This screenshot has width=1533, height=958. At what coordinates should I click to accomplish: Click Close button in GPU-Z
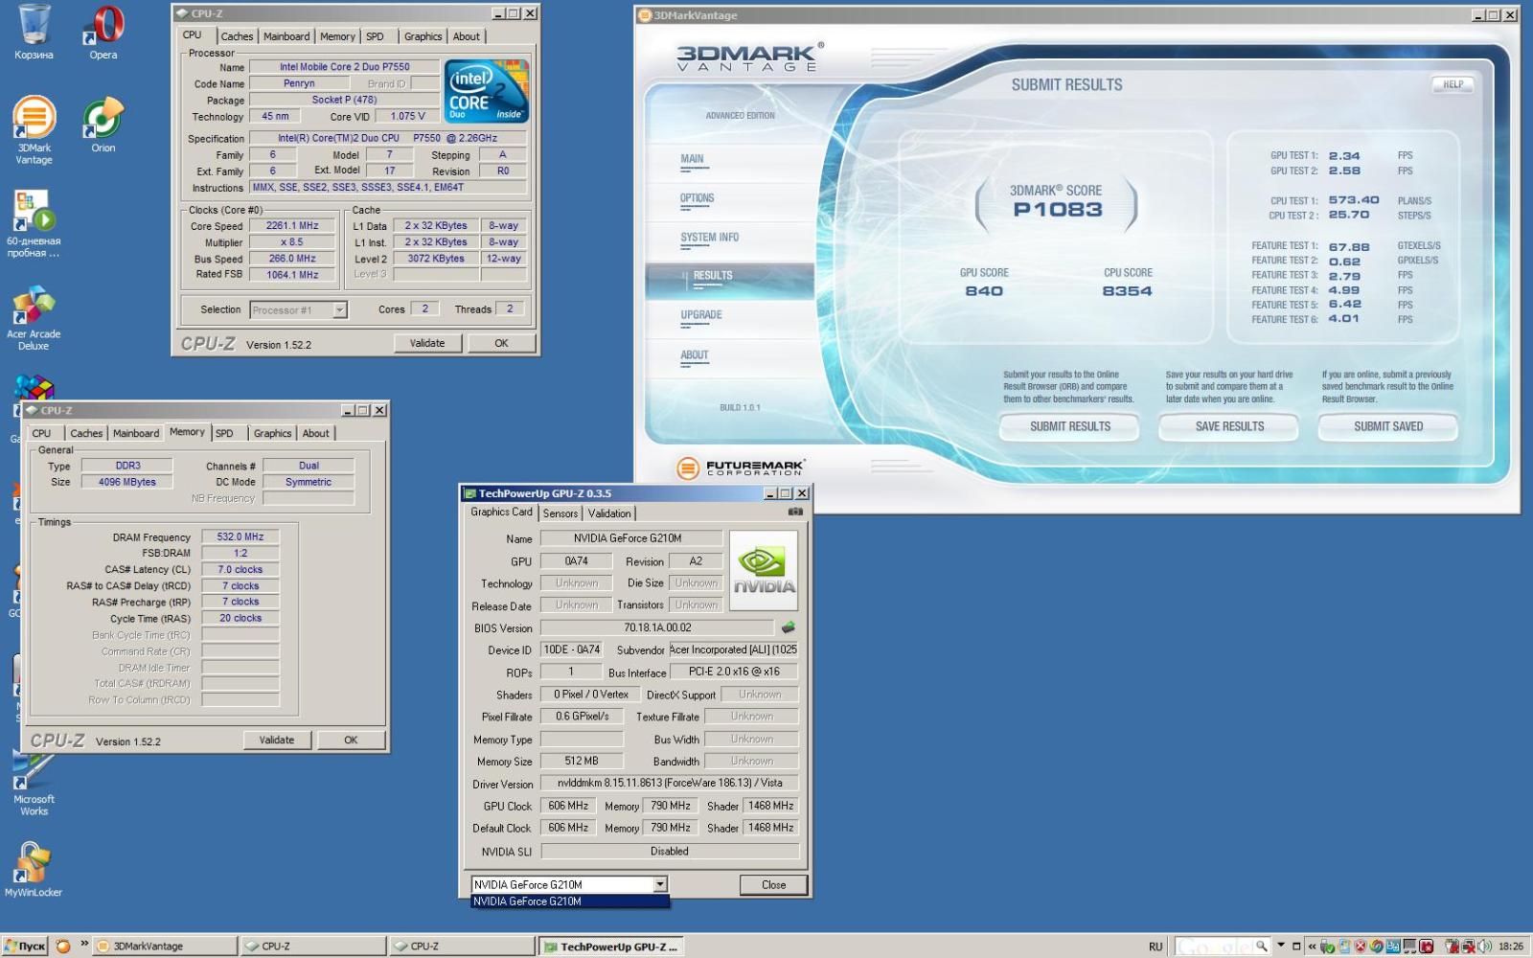(x=773, y=884)
